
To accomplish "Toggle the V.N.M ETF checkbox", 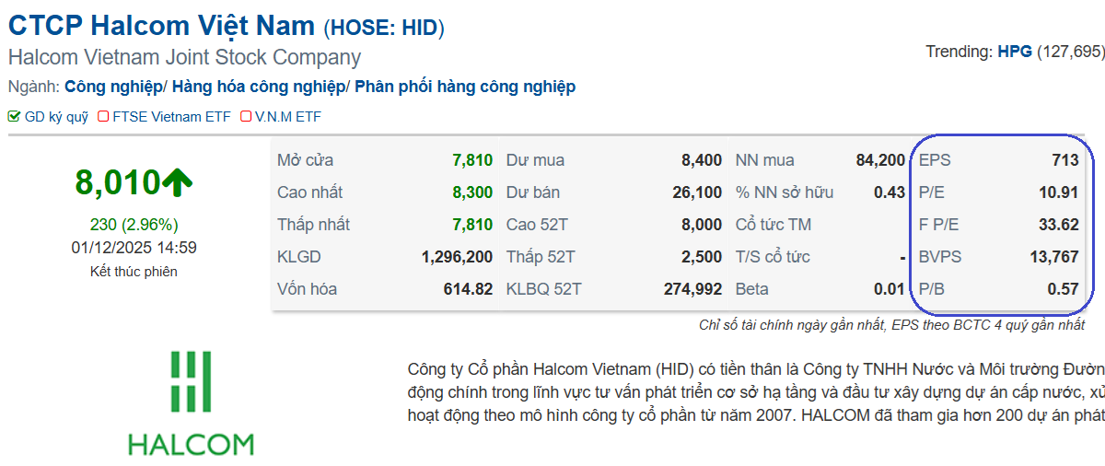I will pos(246,117).
